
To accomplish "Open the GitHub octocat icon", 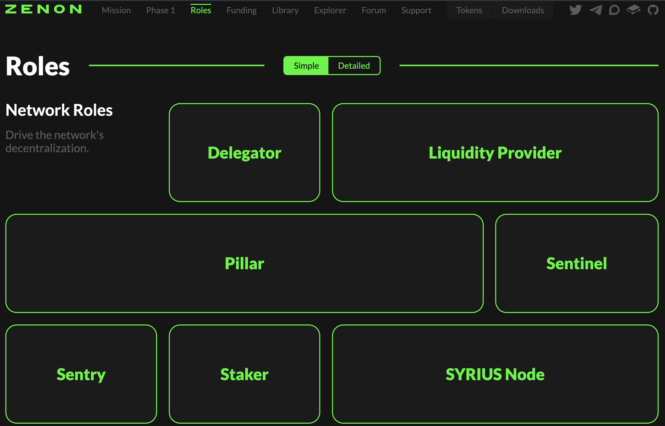I will pyautogui.click(x=653, y=10).
